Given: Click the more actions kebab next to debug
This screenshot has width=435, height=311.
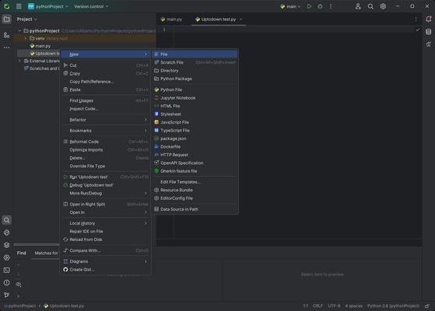Looking at the screenshot, I should tap(331, 6).
